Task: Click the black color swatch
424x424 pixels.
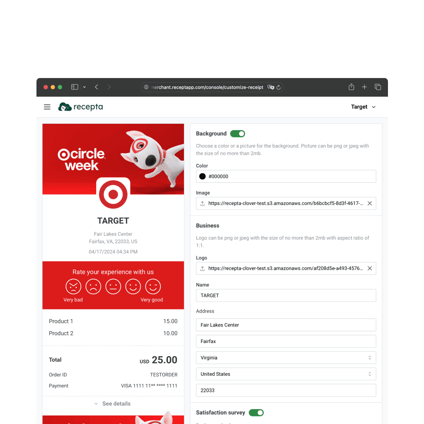Action: coord(202,176)
